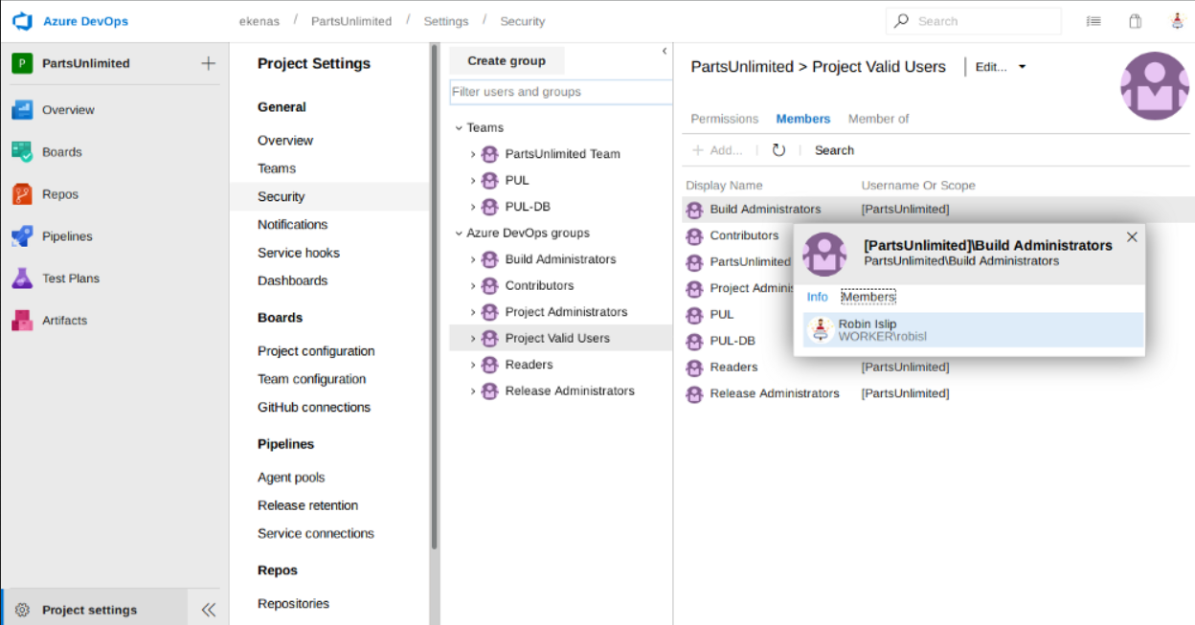Go to Pipelines section
The image size is (1195, 625).
67,236
